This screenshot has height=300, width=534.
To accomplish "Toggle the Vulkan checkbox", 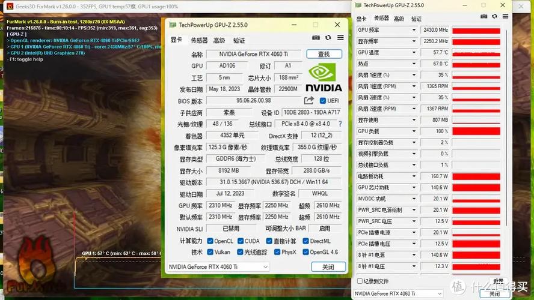I will (x=210, y=252).
